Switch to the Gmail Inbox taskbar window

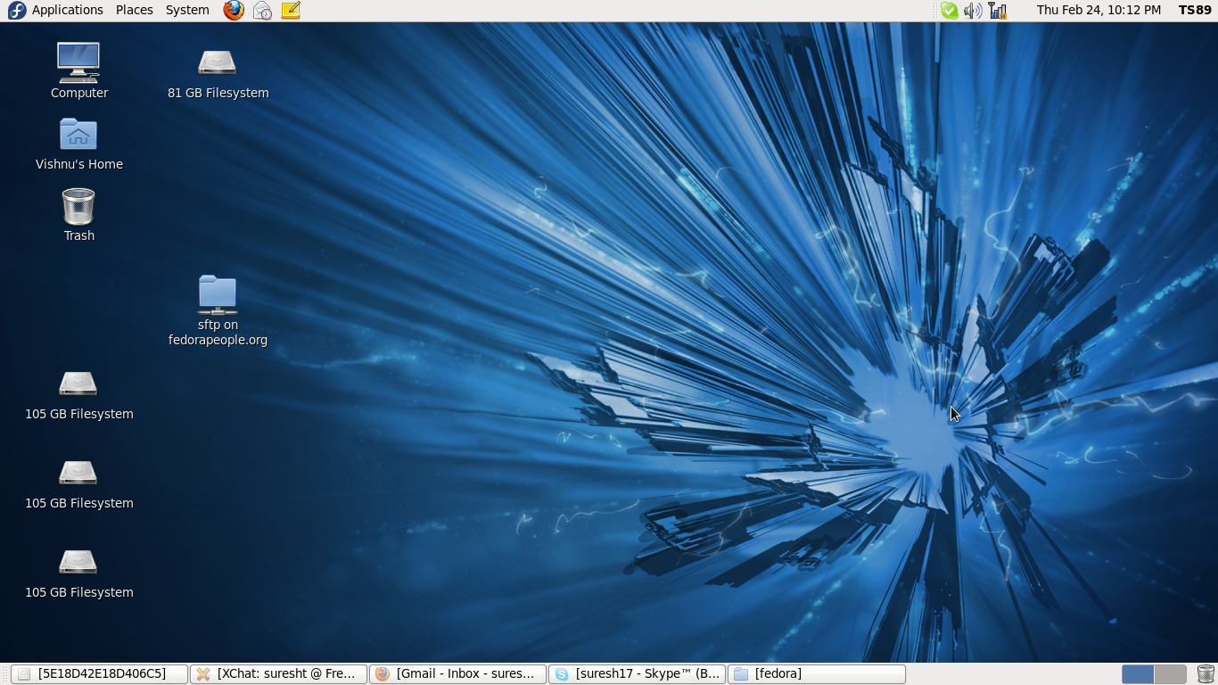(x=457, y=673)
